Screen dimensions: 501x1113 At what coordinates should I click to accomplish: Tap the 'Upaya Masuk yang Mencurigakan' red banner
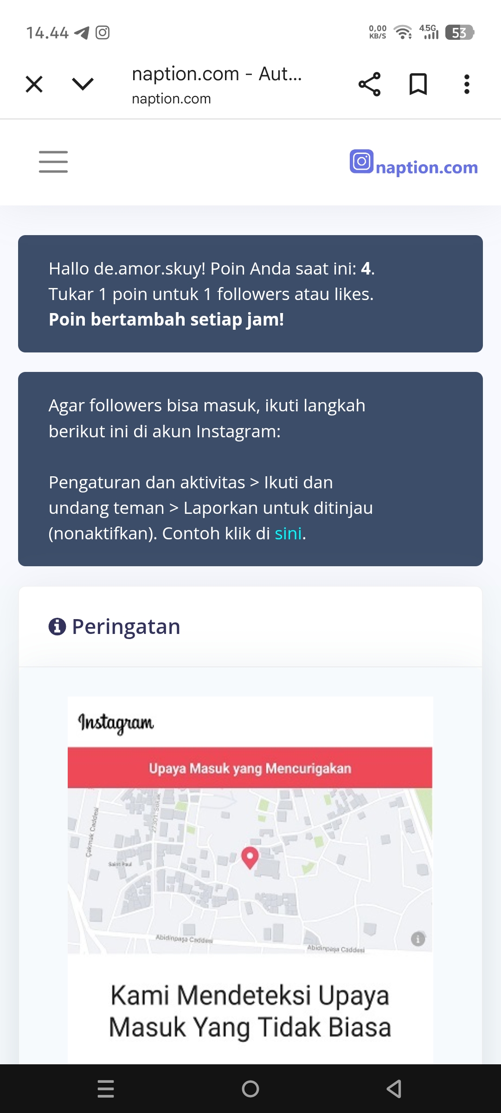tap(250, 768)
